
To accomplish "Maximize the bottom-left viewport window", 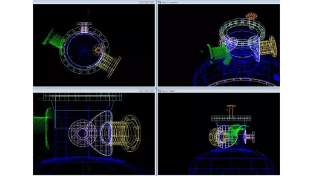I will pos(146,91).
